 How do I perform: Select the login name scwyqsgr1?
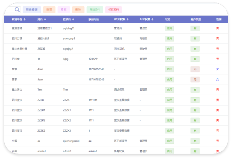point(69,39)
